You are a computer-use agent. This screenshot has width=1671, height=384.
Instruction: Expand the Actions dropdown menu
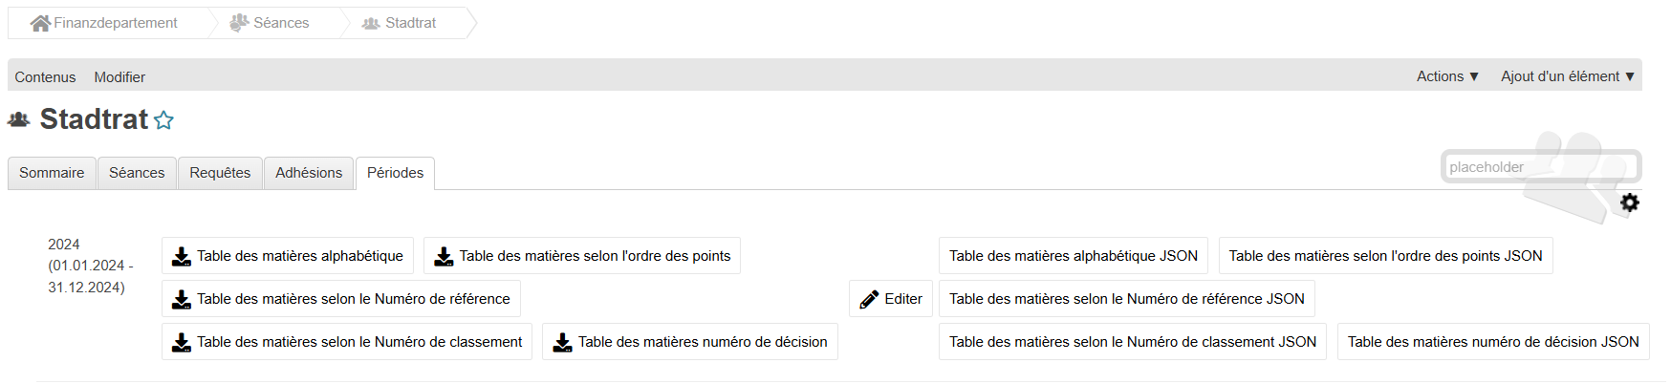pyautogui.click(x=1447, y=76)
